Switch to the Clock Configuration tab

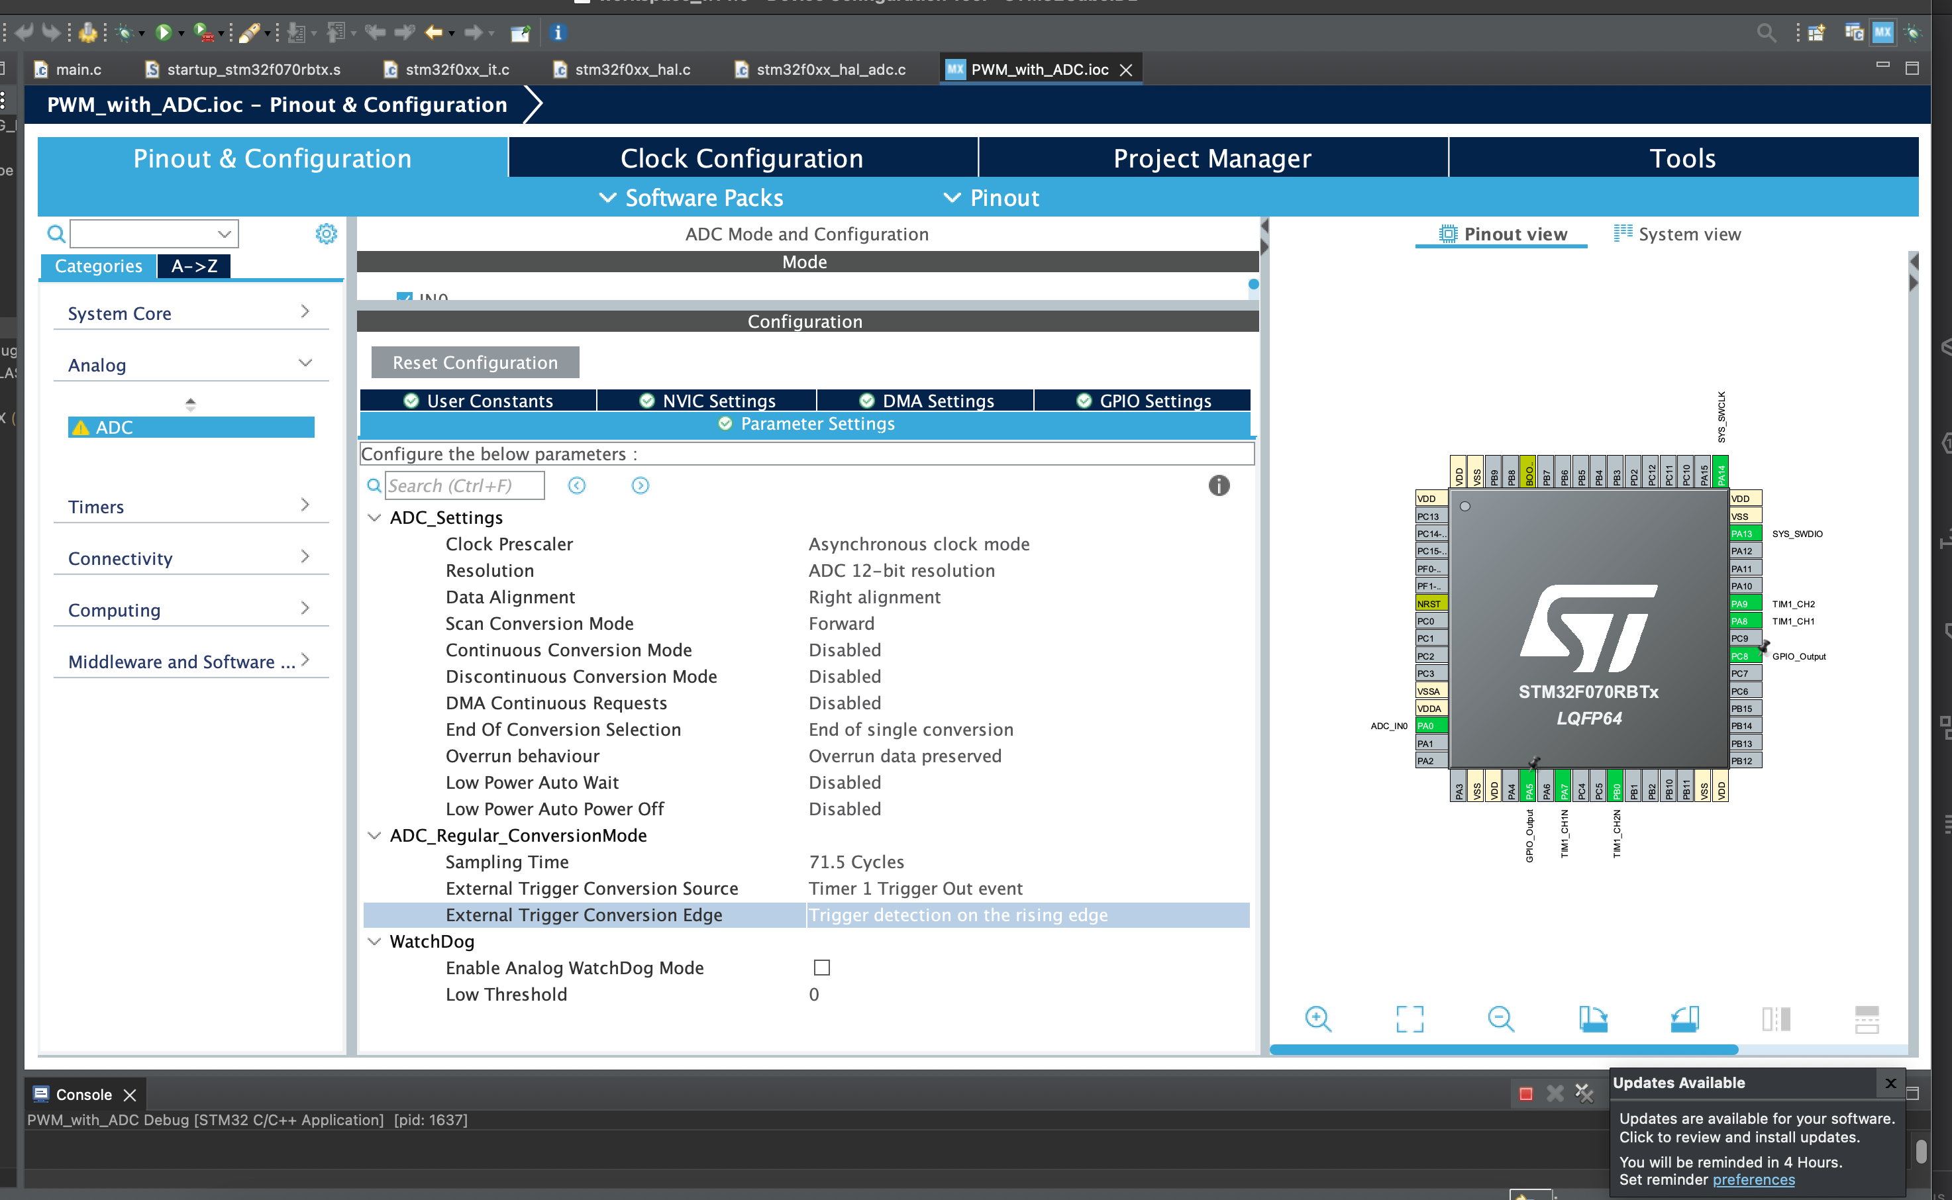[743, 158]
